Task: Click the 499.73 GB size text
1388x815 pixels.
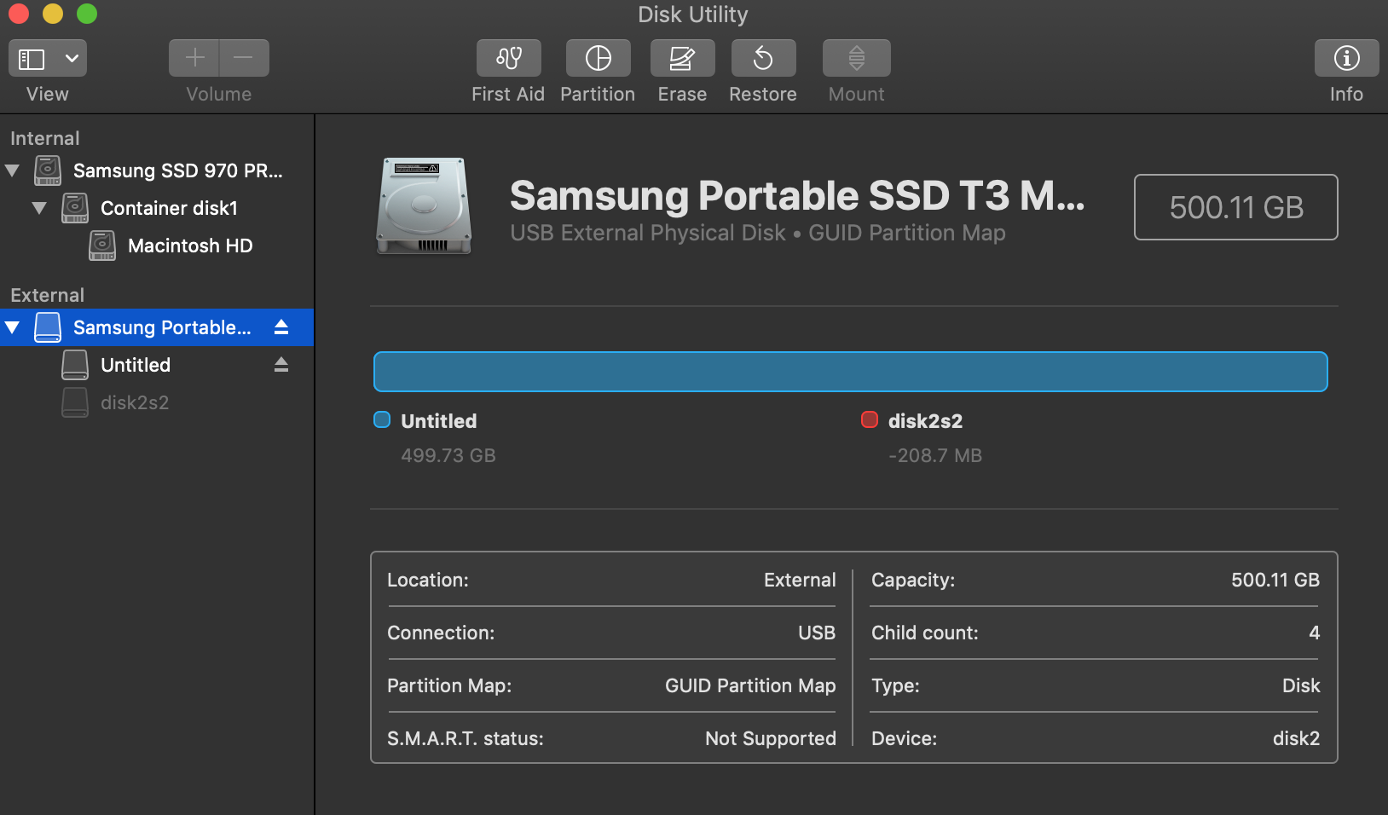Action: coord(448,455)
